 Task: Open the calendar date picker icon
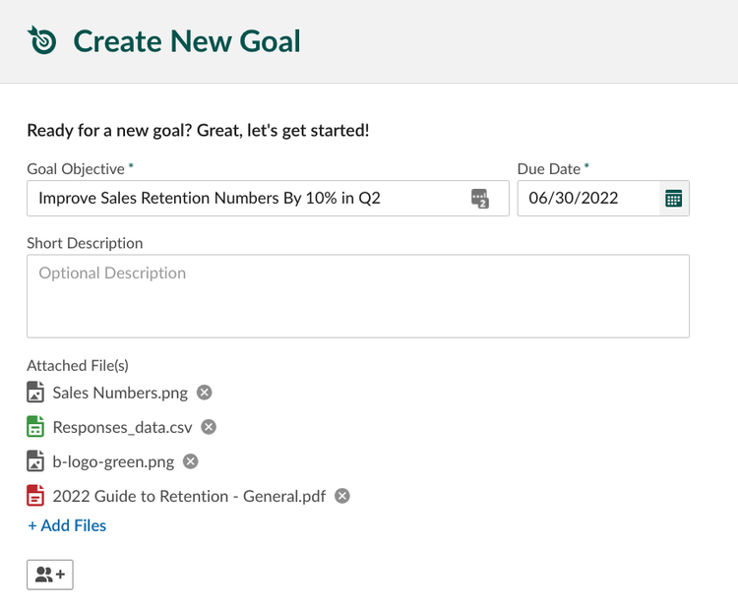point(673,198)
